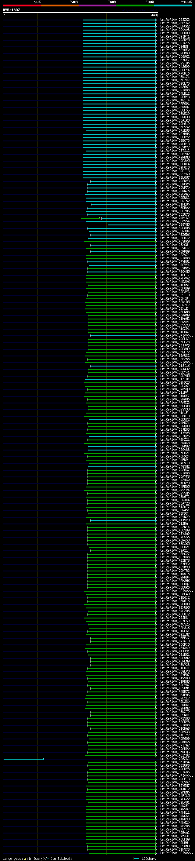
Task: Open hit UniRef100_A7QRI6
Action: pyautogui.click(x=175, y=74)
